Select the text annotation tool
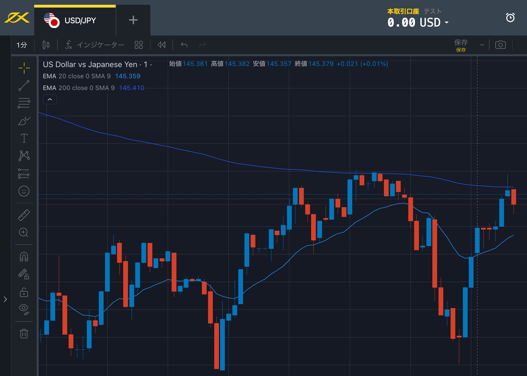This screenshot has width=527, height=376. pos(24,138)
